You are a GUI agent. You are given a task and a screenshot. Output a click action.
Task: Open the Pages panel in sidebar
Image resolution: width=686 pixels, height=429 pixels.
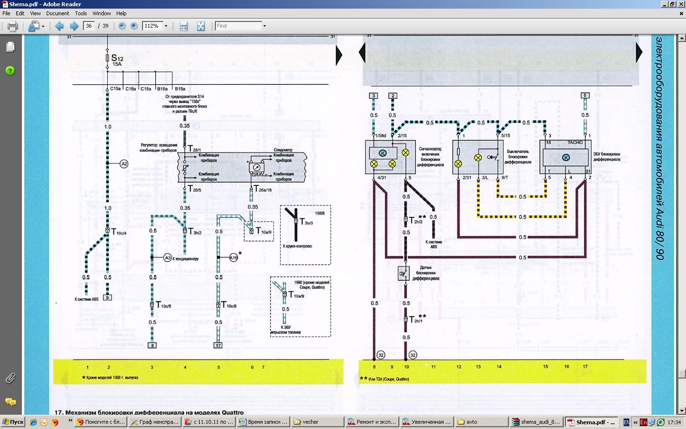[x=10, y=47]
